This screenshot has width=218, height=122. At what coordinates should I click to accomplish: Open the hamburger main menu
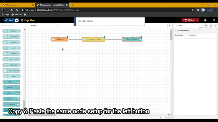click(214, 20)
